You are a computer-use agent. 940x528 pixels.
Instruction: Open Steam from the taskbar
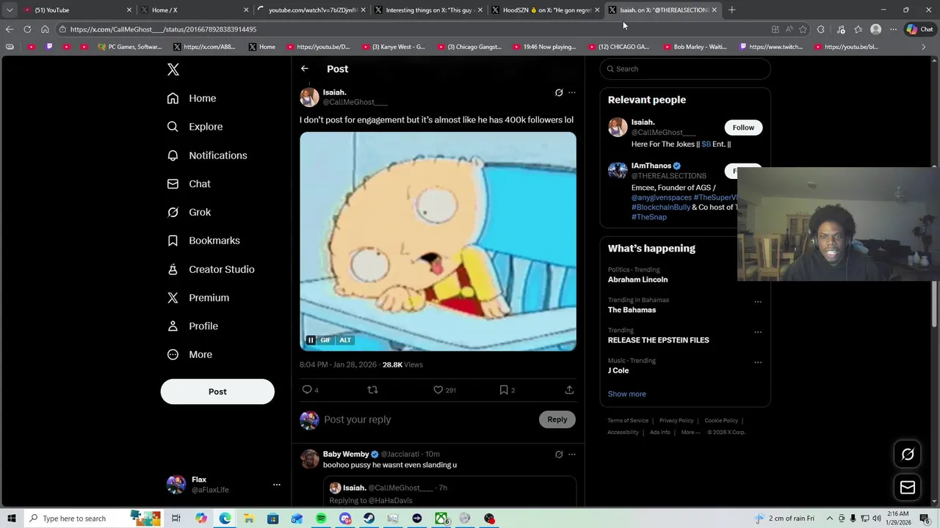coord(369,518)
